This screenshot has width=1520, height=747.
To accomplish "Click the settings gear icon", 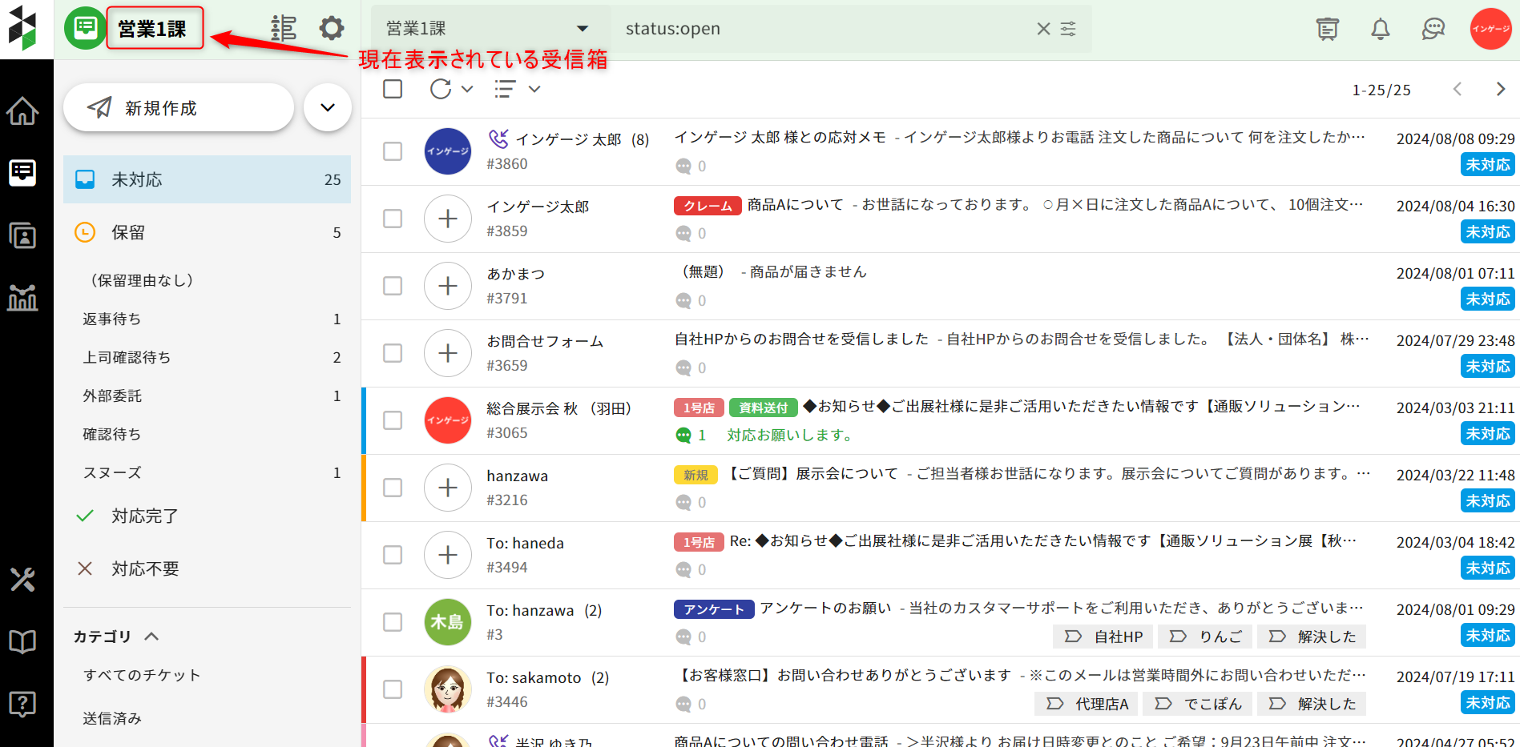I will (331, 29).
